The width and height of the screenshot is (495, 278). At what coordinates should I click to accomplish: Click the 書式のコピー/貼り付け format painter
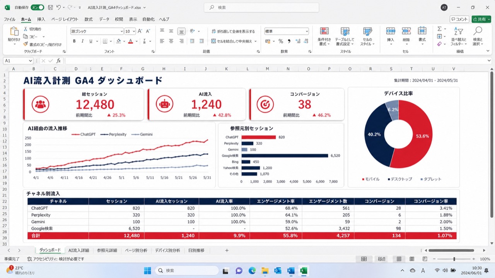[42, 44]
